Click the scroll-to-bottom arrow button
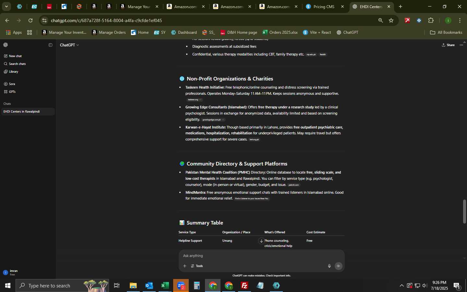 261,241
